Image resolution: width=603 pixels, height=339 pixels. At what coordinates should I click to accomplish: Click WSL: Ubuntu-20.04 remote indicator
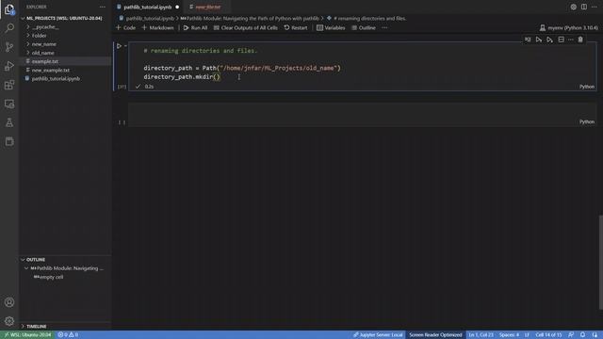click(x=27, y=335)
